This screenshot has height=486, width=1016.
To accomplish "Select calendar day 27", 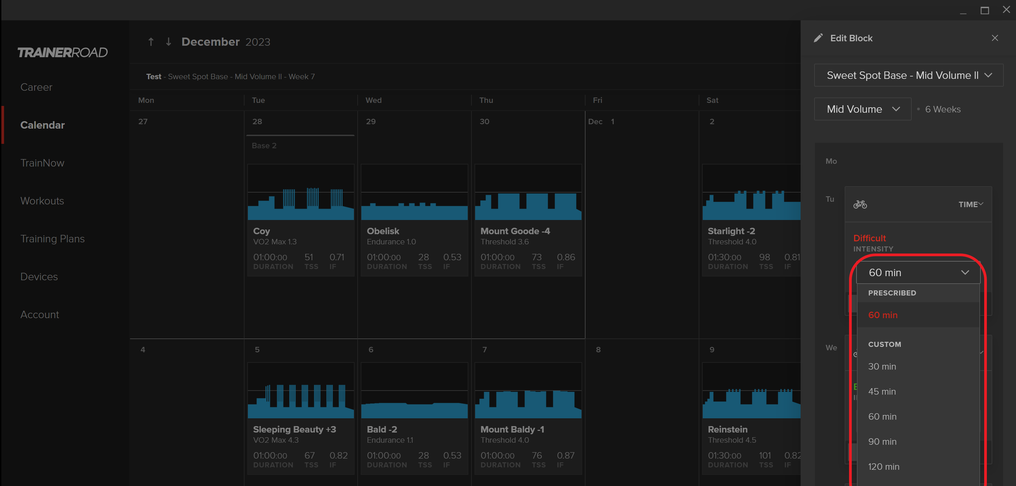I will 143,121.
